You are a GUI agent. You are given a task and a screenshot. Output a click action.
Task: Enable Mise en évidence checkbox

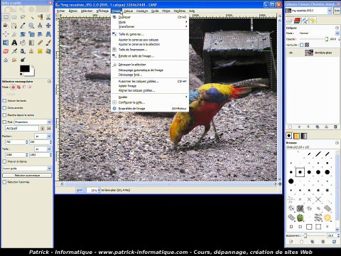4,161
